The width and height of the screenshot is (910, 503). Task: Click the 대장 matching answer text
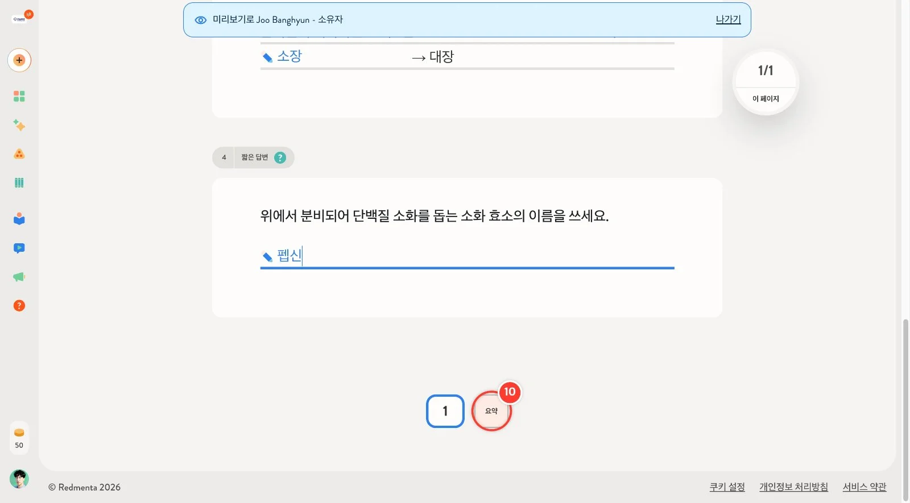point(441,57)
